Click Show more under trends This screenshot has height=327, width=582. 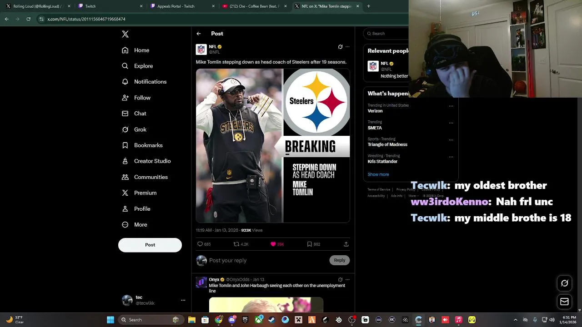click(378, 174)
